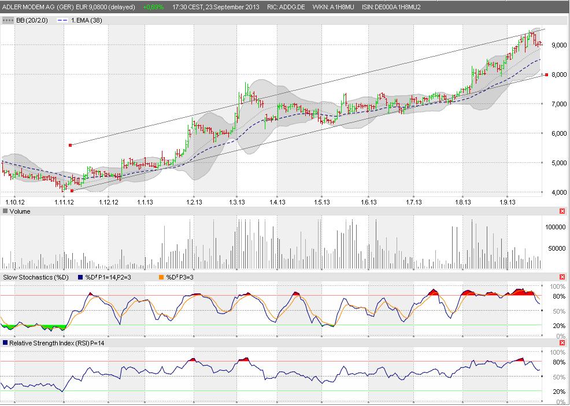Click the blue RSI legend square
Screen dimensions: 570x406
click(x=5, y=343)
